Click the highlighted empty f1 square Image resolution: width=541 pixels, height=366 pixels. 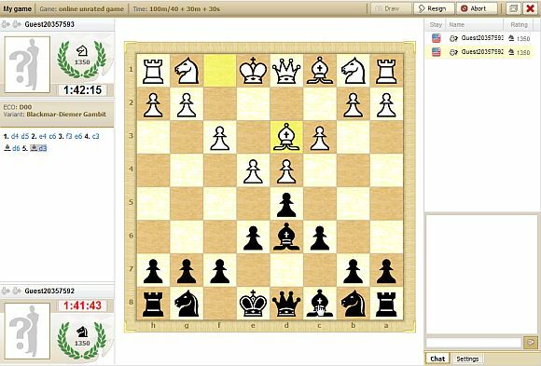point(220,70)
